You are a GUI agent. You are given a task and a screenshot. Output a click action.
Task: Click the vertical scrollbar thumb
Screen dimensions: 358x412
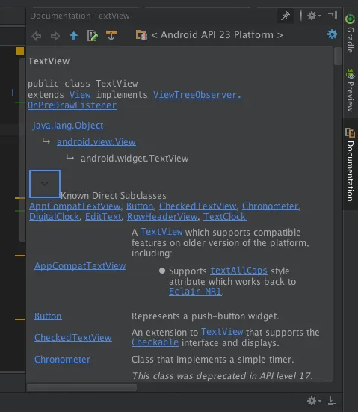tap(338, 56)
